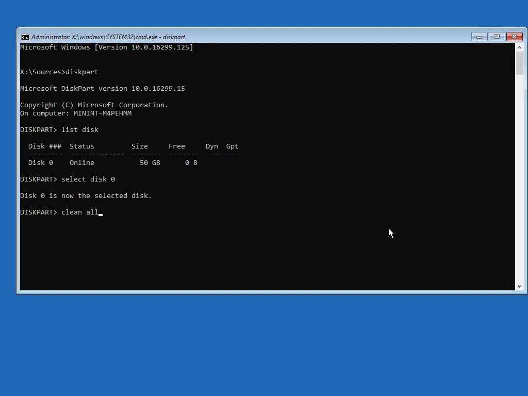Click the 'Online' status value

click(82, 163)
